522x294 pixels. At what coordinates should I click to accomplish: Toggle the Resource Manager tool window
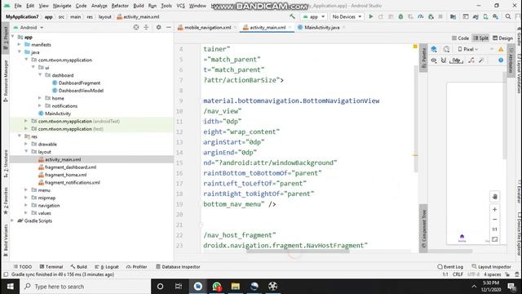point(6,82)
